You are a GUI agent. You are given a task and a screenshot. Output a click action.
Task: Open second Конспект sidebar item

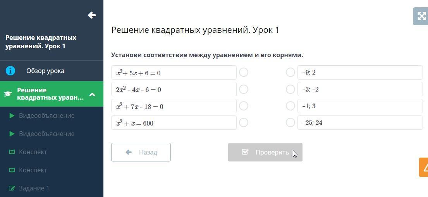click(33, 170)
